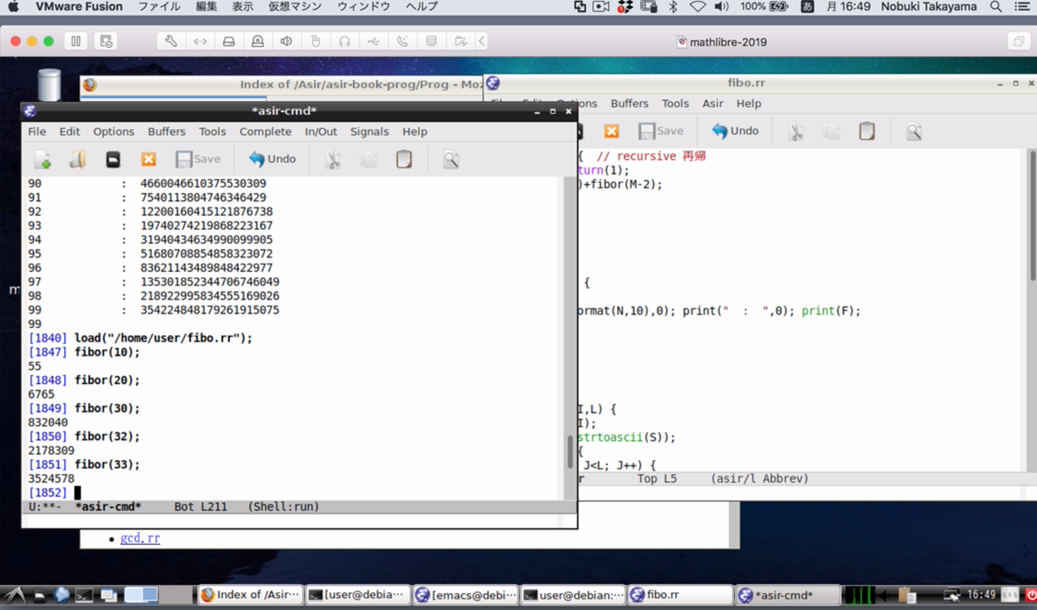1037x610 pixels.
Task: Switch to [emacs@debi… taskbar entry
Action: click(465, 595)
